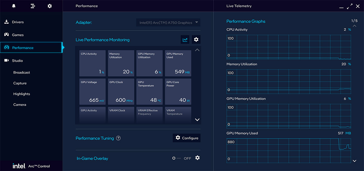Open the Adapter dropdown list
The height and width of the screenshot is (171, 364).
coord(168,23)
